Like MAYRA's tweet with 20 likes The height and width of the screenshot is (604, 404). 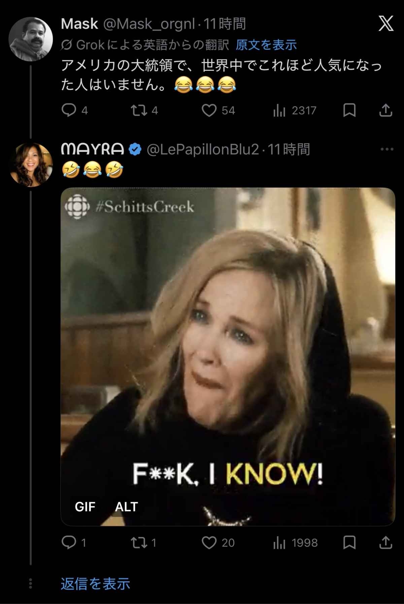(209, 542)
